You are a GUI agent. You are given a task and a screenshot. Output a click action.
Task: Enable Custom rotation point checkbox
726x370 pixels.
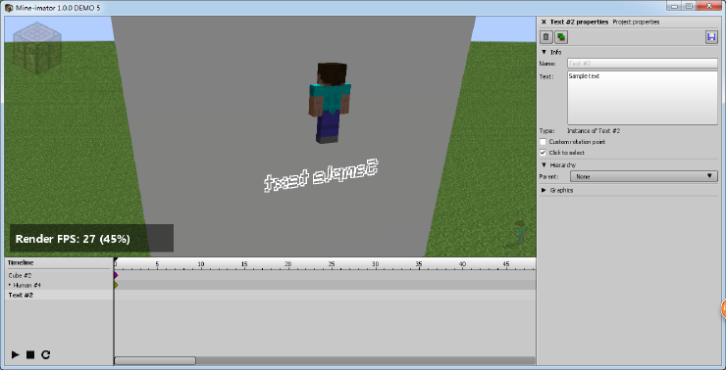tap(544, 142)
